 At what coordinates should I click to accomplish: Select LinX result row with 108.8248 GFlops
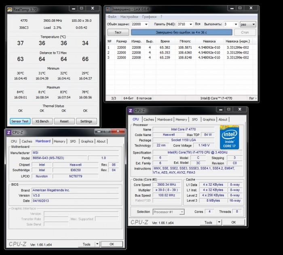(182, 57)
